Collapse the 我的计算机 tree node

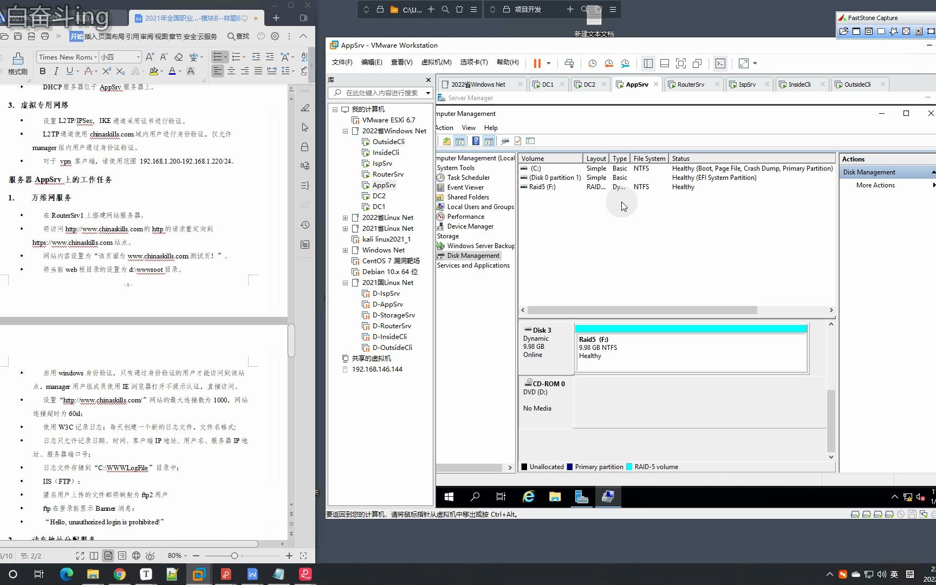335,109
